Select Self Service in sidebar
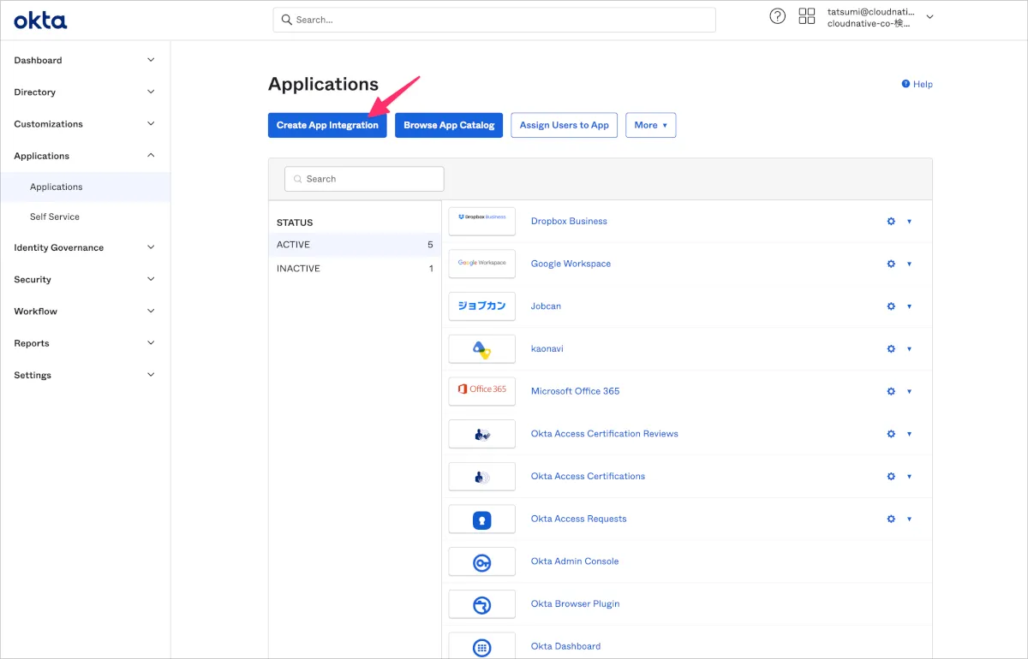The width and height of the screenshot is (1028, 659). [x=55, y=217]
